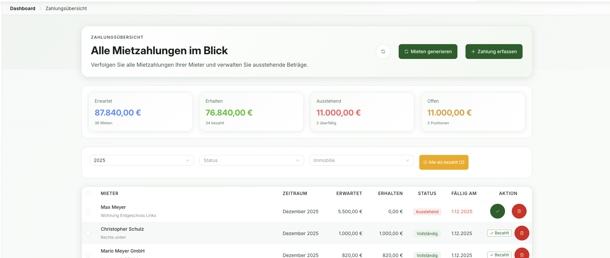
Task: Expand the Status filter dropdown
Action: pyautogui.click(x=251, y=160)
